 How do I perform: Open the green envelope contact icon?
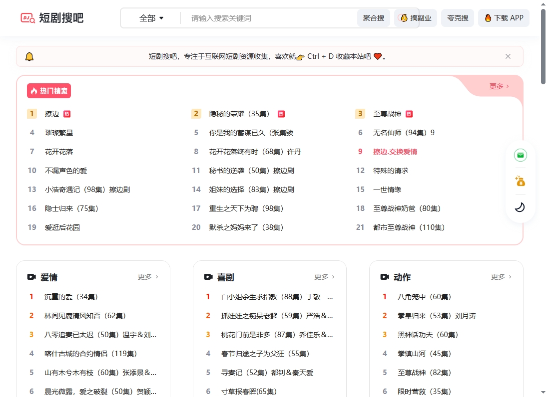(x=520, y=155)
